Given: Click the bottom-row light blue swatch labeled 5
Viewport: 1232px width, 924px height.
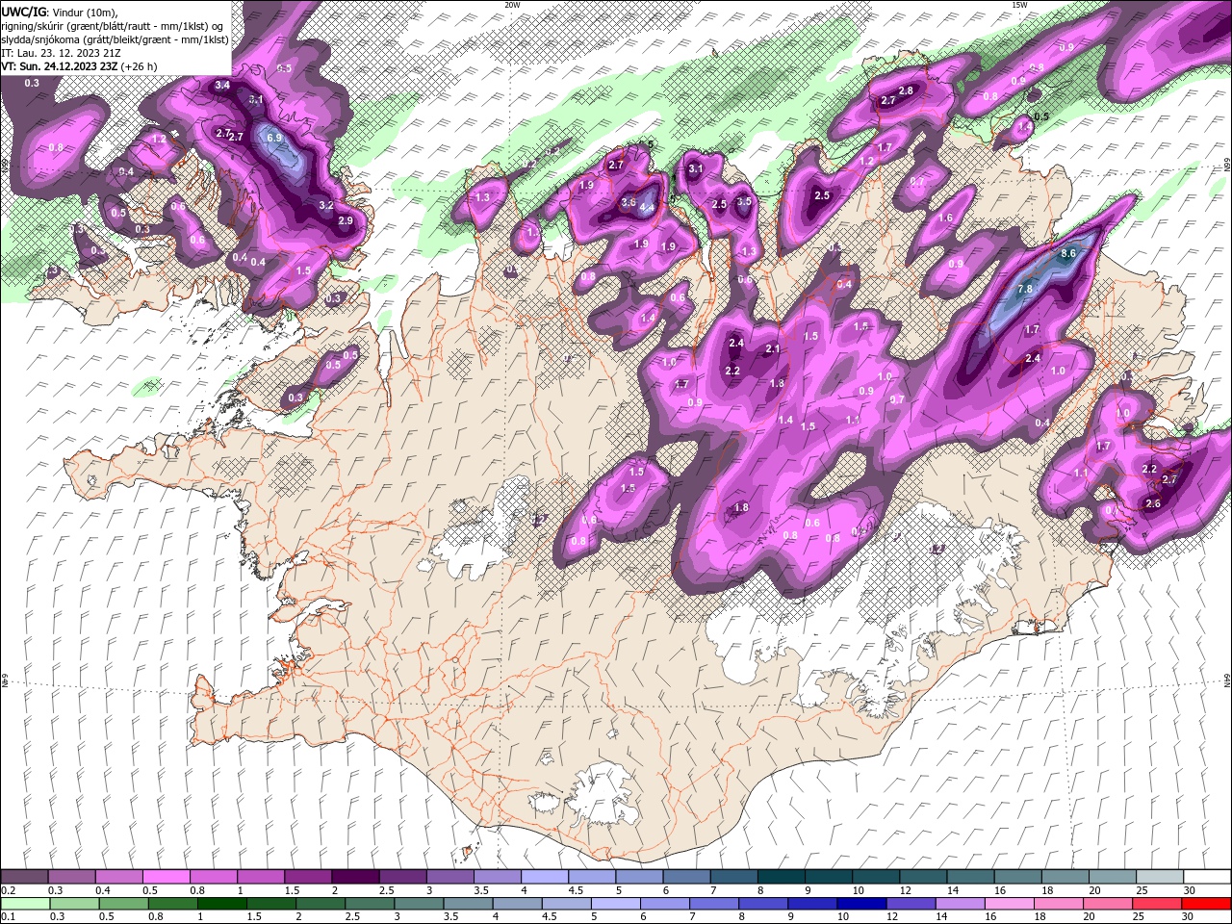Looking at the screenshot, I should [x=616, y=904].
